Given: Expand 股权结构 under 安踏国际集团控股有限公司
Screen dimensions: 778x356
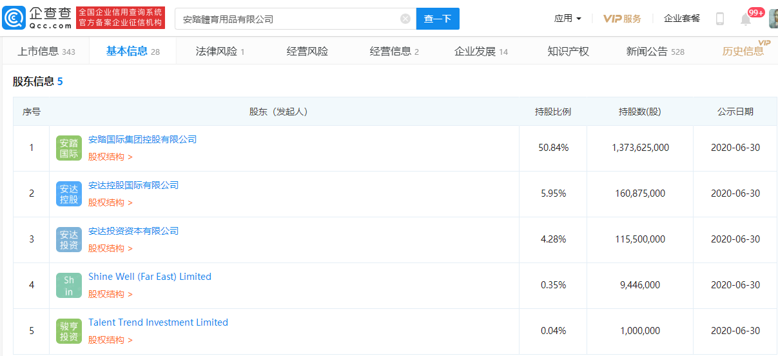Looking at the screenshot, I should 110,157.
